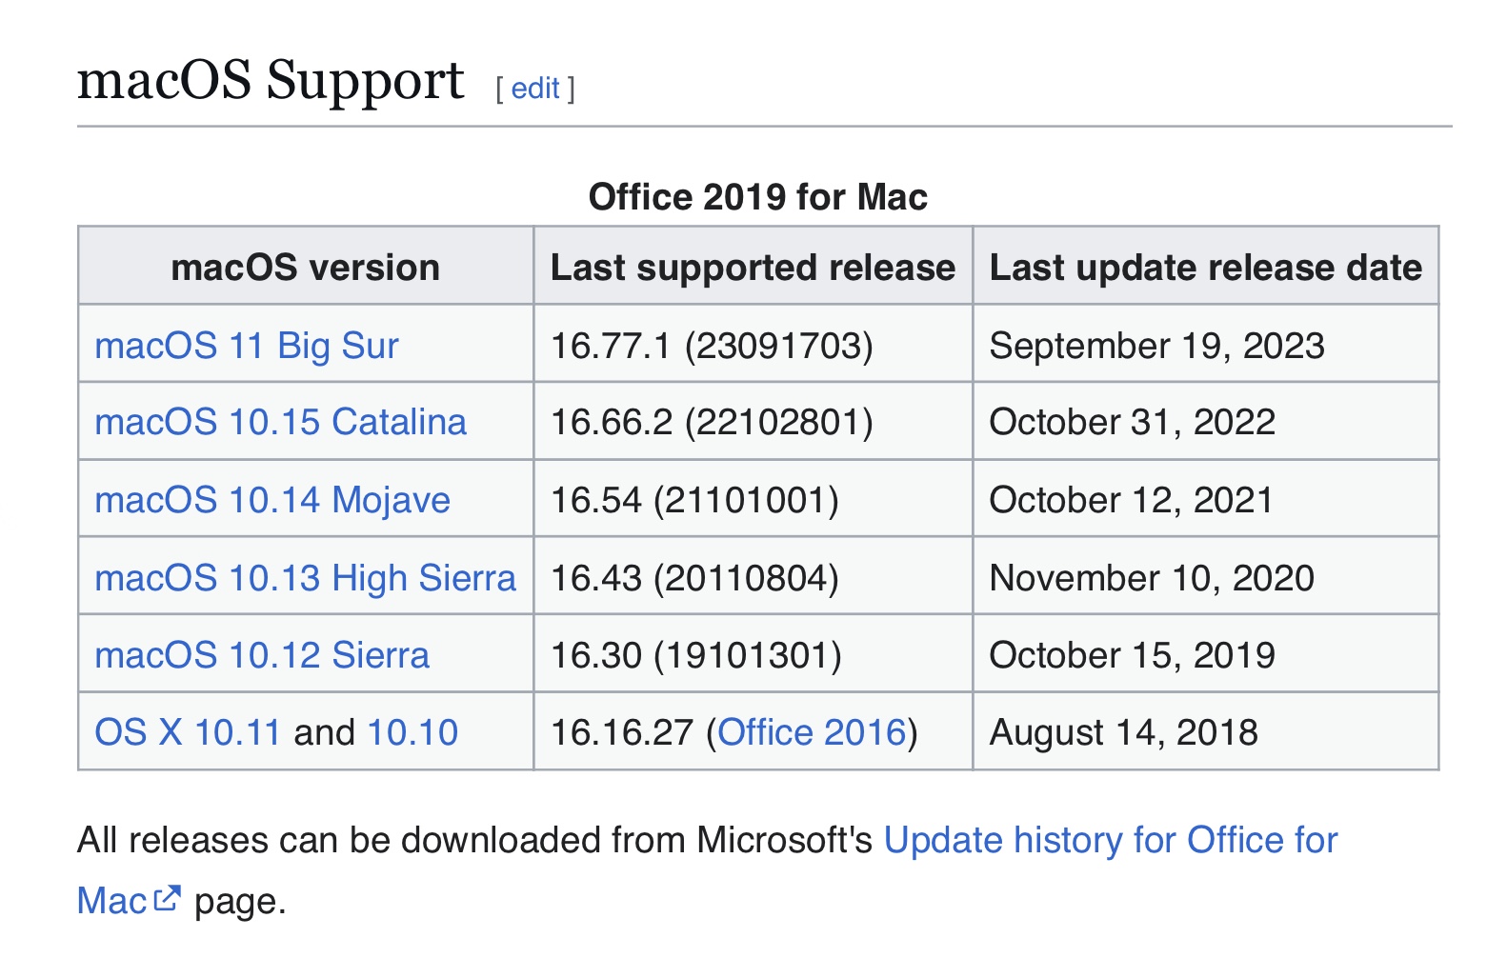Open the Office 2016 link
1507x978 pixels.
[812, 732]
